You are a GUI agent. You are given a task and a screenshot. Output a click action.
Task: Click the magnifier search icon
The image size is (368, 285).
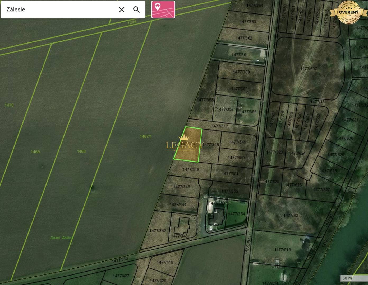136,10
